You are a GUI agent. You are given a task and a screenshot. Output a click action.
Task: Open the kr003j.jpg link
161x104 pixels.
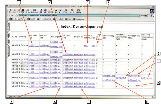click(x=56, y=60)
